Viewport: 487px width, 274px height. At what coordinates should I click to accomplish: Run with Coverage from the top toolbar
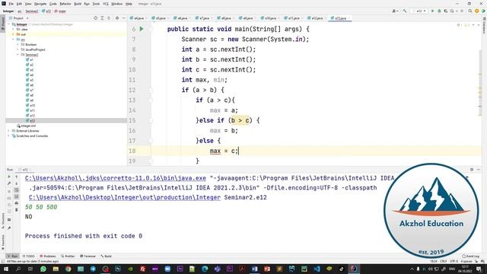[446, 11]
